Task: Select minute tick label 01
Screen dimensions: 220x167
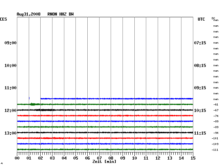Action: pos(29,158)
